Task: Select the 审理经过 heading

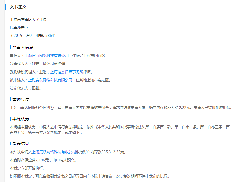Action: point(21,100)
